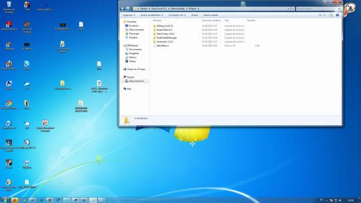The width and height of the screenshot is (361, 203).
Task: Select the Papelera de reciclaje desktop icon
Action: point(9,5)
